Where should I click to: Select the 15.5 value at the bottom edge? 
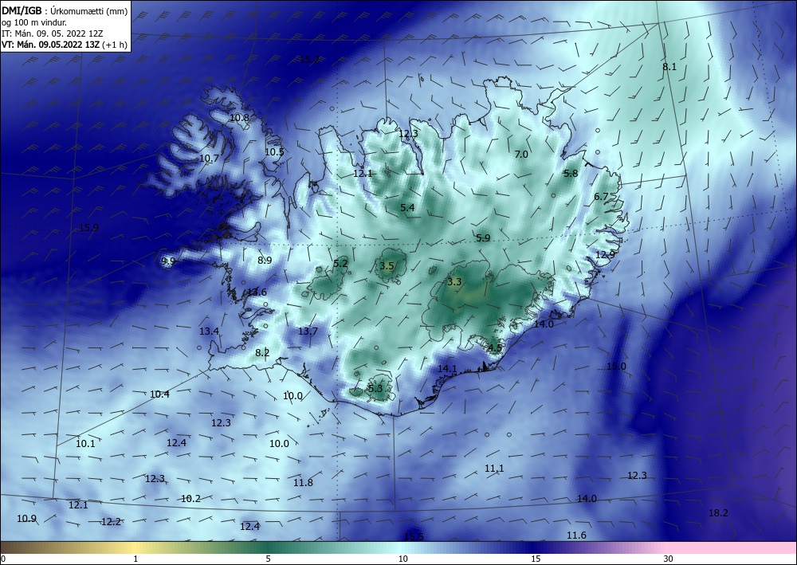tap(414, 536)
